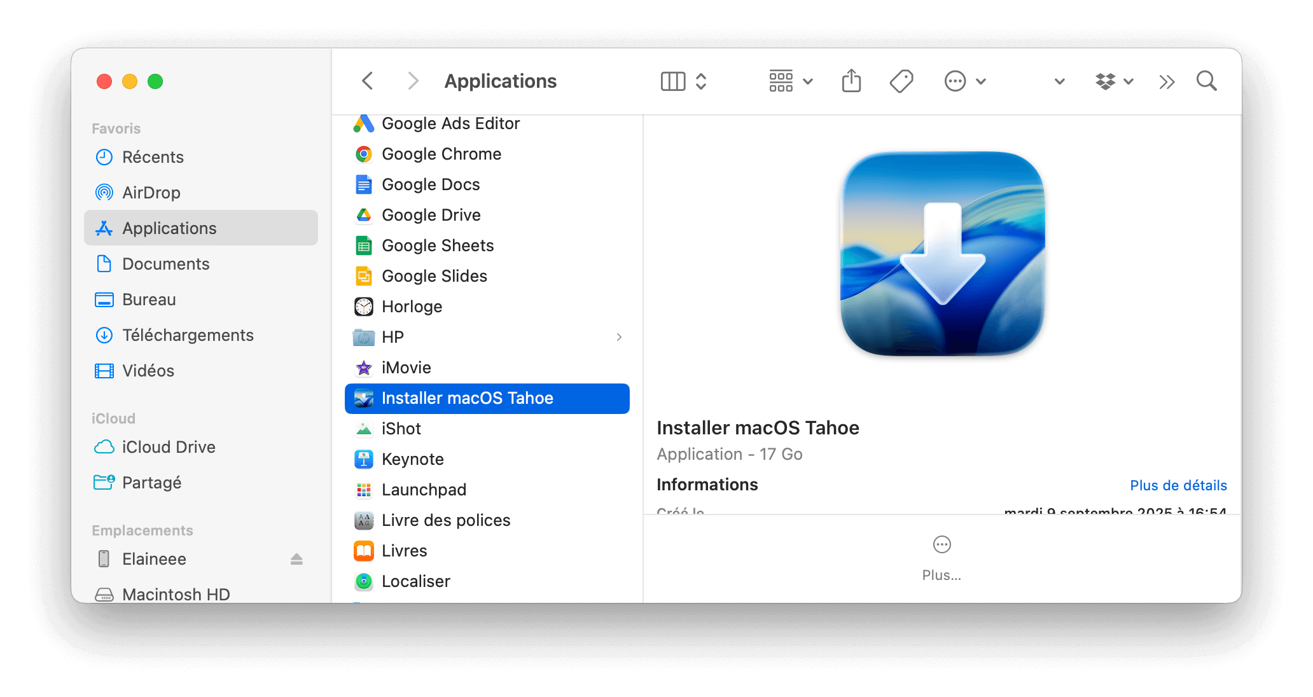This screenshot has width=1313, height=697.
Task: Select Google Docs in the list
Action: pyautogui.click(x=487, y=184)
